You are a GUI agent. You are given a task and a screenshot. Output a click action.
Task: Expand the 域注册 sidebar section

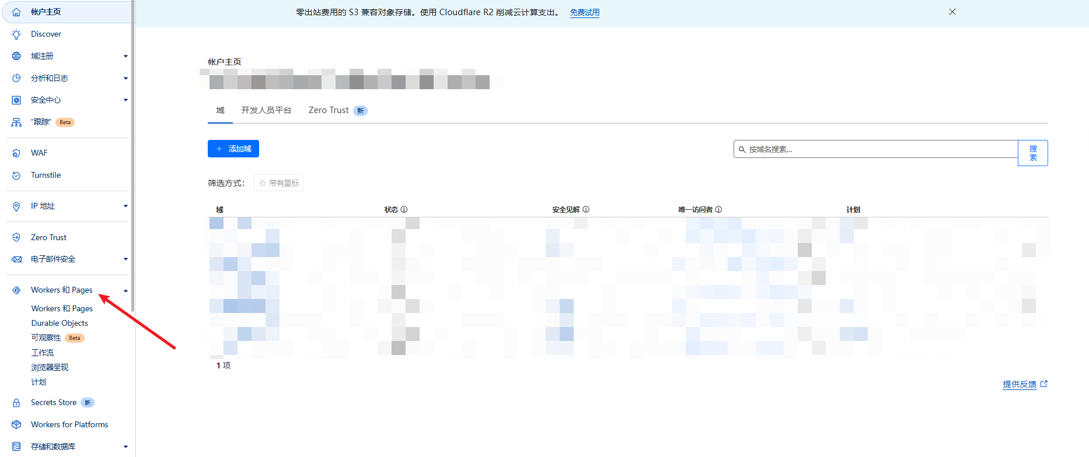point(125,57)
